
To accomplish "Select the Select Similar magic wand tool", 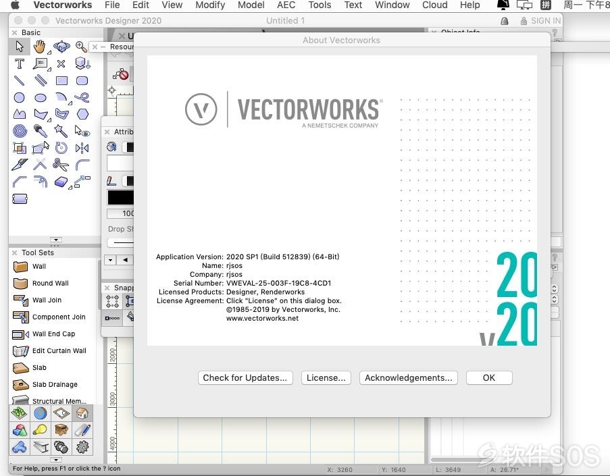I will pos(61,131).
